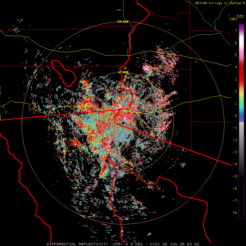Click the 50 NMI range ring label
246x246 pixels.
coord(123,72)
